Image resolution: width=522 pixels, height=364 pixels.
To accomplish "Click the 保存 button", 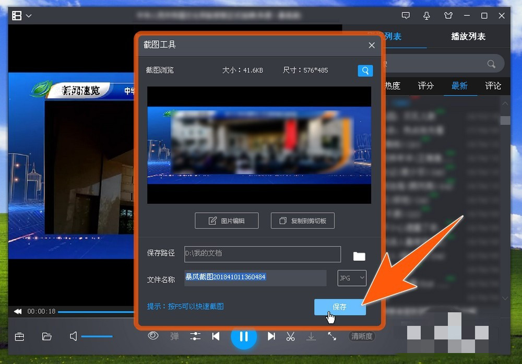I will (340, 307).
